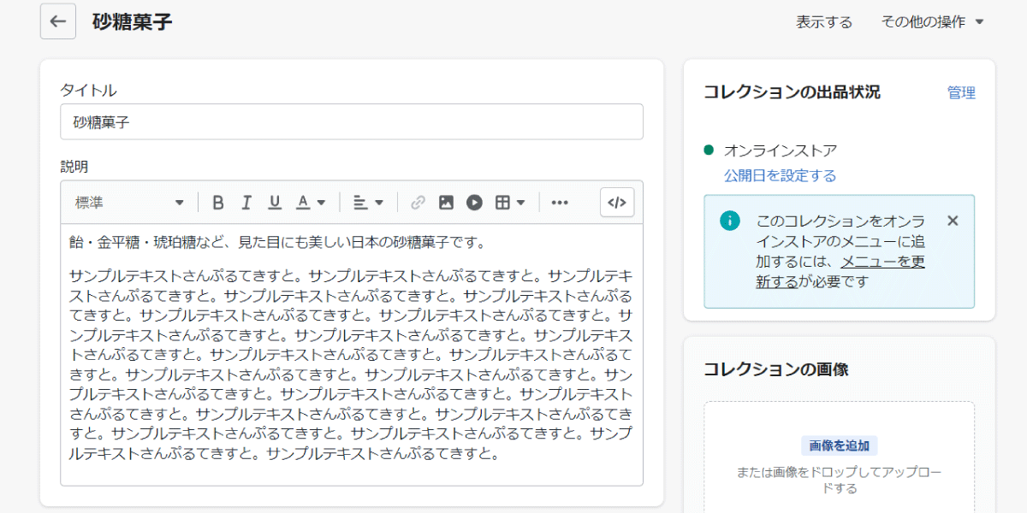Screen dimensions: 1027x513
Task: Open その他の操作 dropdown menu
Action: coord(933,22)
